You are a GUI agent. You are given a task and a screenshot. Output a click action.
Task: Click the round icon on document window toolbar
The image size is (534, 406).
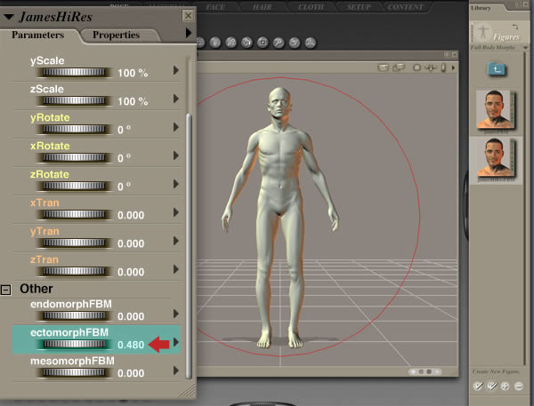pyautogui.click(x=417, y=68)
